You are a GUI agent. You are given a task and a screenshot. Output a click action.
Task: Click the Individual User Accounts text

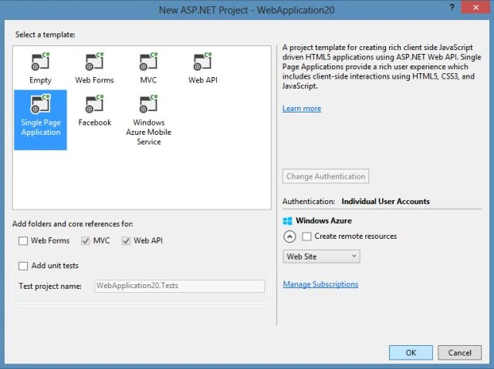pos(386,202)
